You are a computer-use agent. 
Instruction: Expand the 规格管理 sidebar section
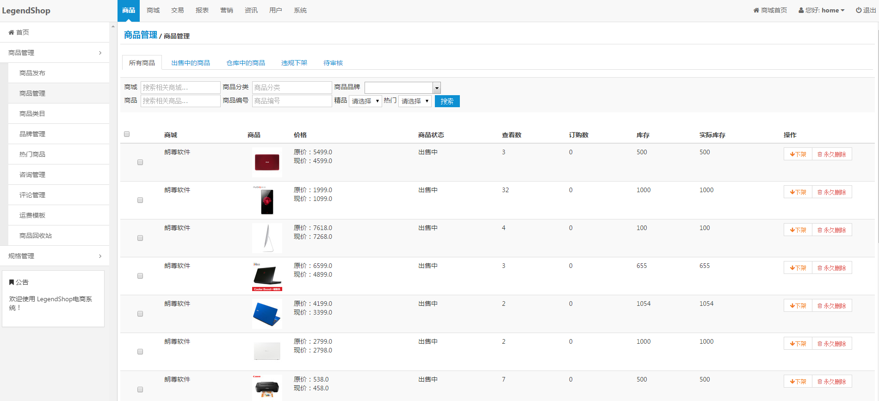55,256
